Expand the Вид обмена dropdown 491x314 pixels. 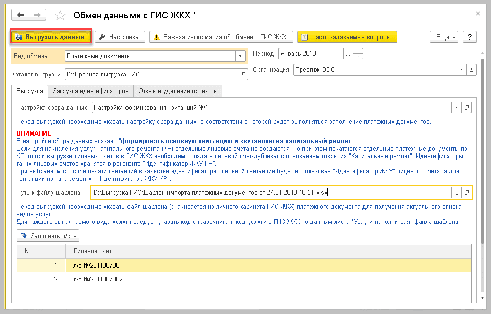click(x=240, y=56)
